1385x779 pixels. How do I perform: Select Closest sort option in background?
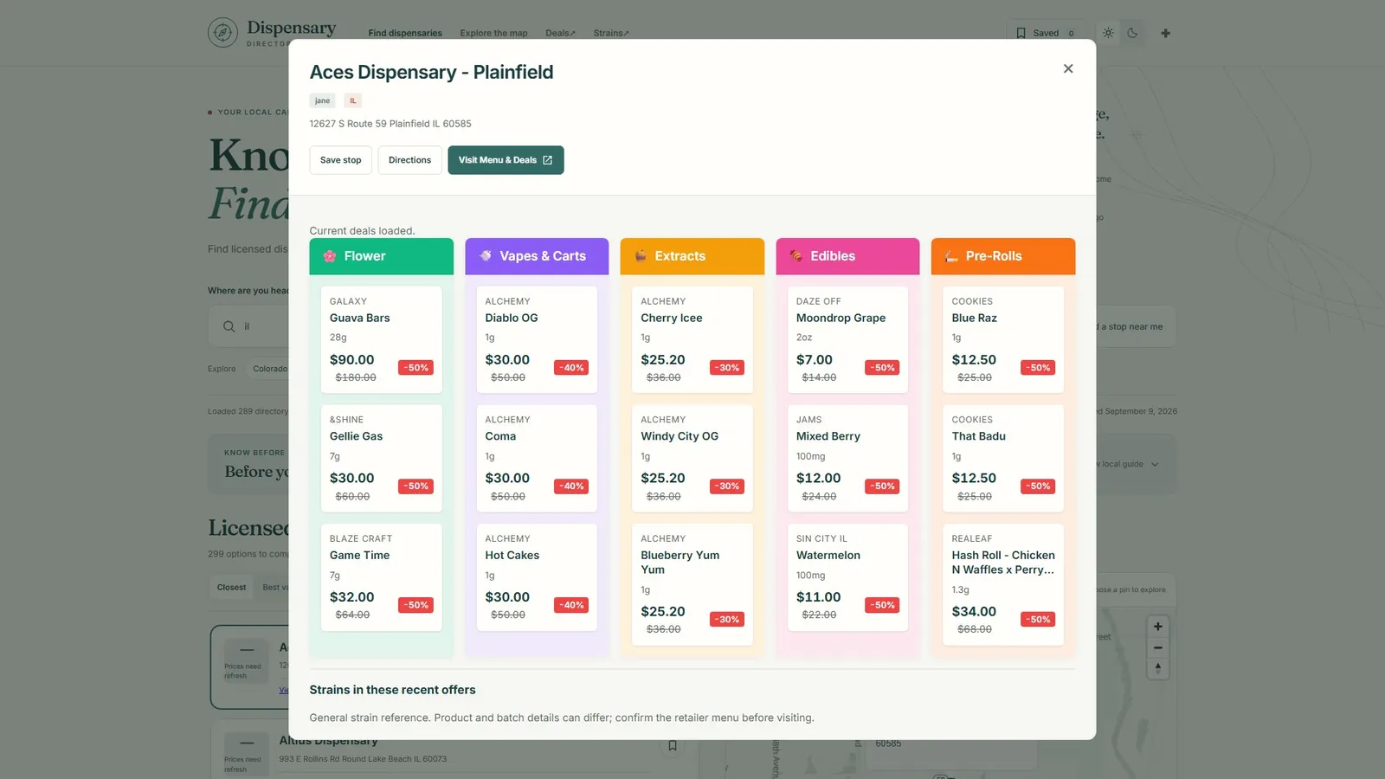pos(231,588)
